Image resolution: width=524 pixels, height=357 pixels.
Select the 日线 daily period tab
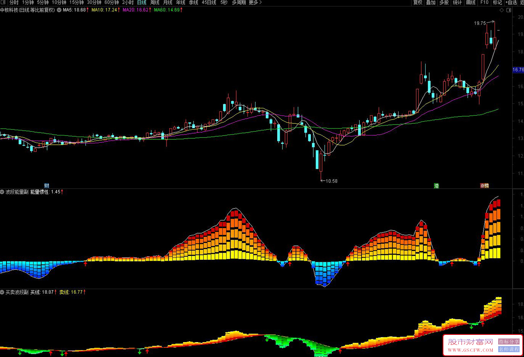tap(142, 2)
